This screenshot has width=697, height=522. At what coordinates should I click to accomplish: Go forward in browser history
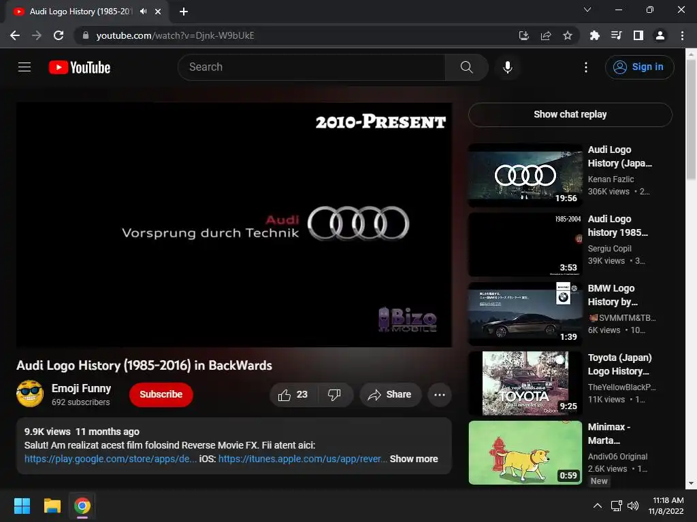[x=37, y=35]
